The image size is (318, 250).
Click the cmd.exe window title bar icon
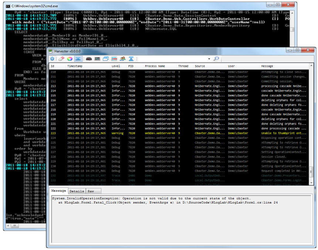8,6
